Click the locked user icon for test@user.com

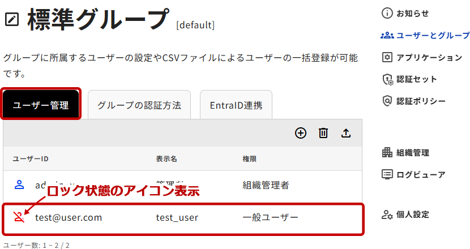(x=19, y=217)
